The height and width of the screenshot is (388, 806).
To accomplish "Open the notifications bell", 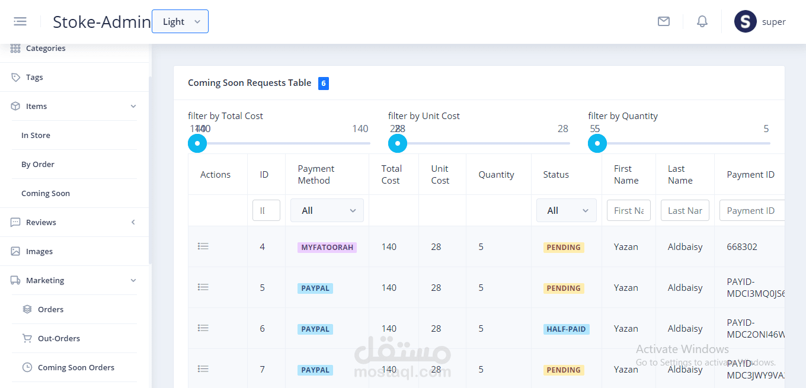I will 702,21.
